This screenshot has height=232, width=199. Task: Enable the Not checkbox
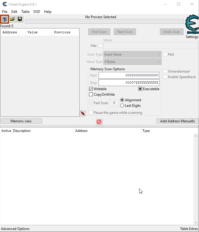[x=165, y=54]
